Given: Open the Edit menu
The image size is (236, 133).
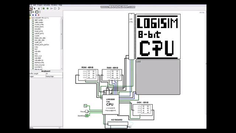Looking at the screenshot, I should coord(34,5).
